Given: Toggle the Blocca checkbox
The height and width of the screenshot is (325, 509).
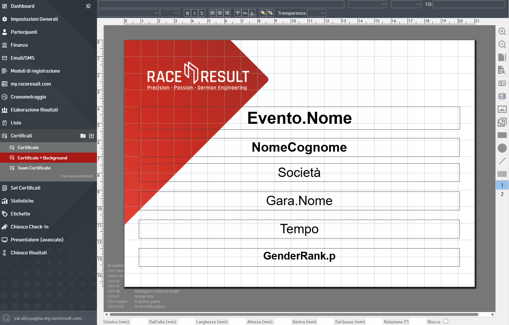Looking at the screenshot, I should [446, 321].
